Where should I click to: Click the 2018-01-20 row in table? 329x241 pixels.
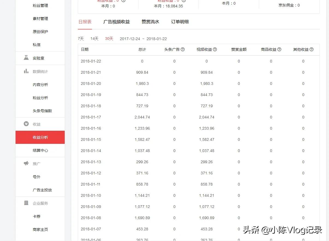(x=91, y=84)
